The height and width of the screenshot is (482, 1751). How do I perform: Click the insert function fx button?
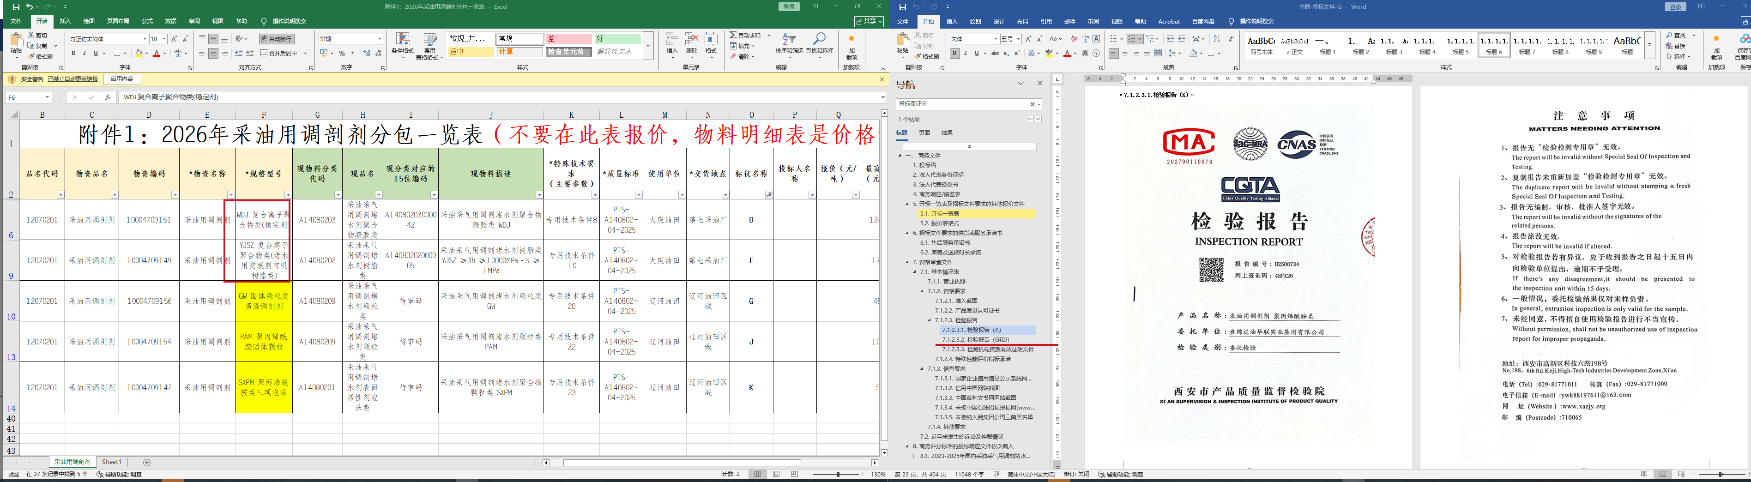pyautogui.click(x=108, y=97)
